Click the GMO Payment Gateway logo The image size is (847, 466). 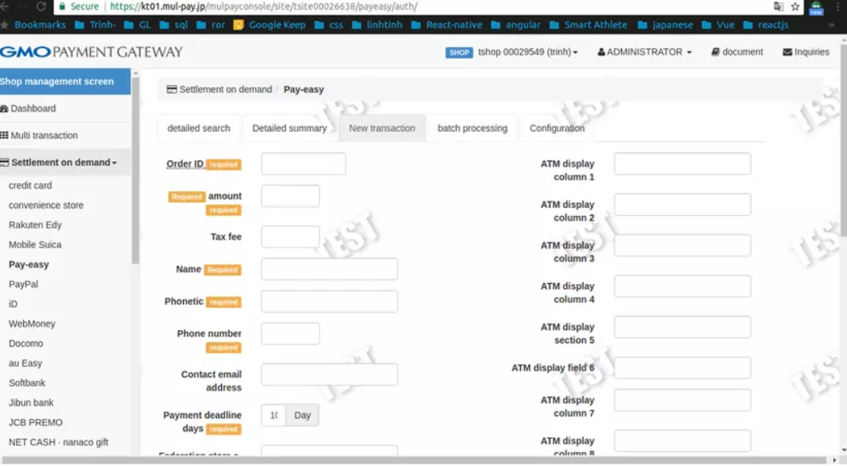[91, 52]
